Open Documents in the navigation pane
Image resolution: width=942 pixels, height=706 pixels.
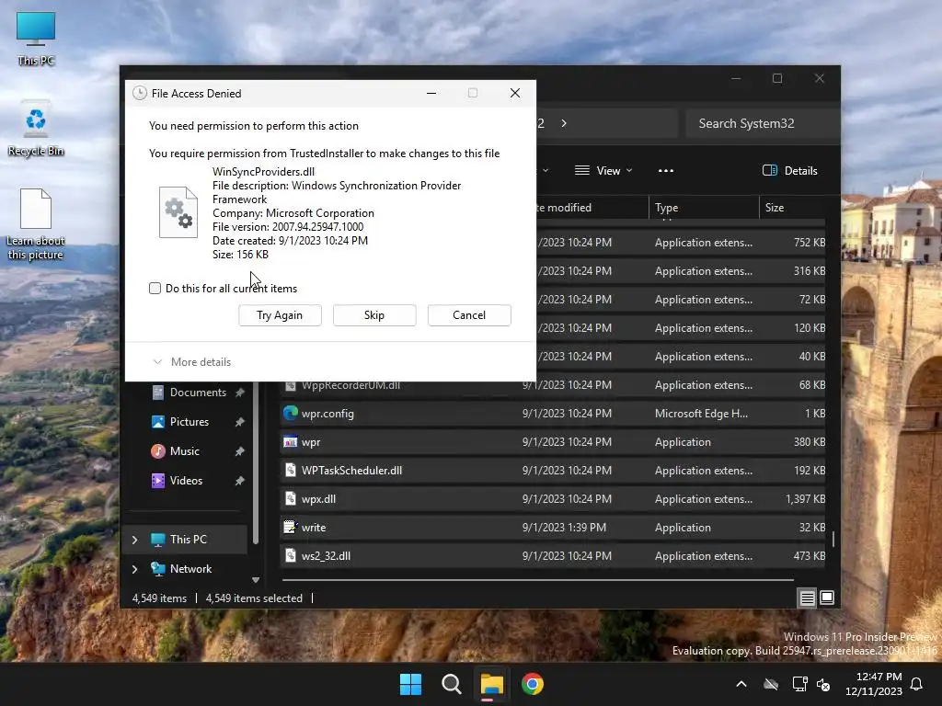click(x=198, y=393)
